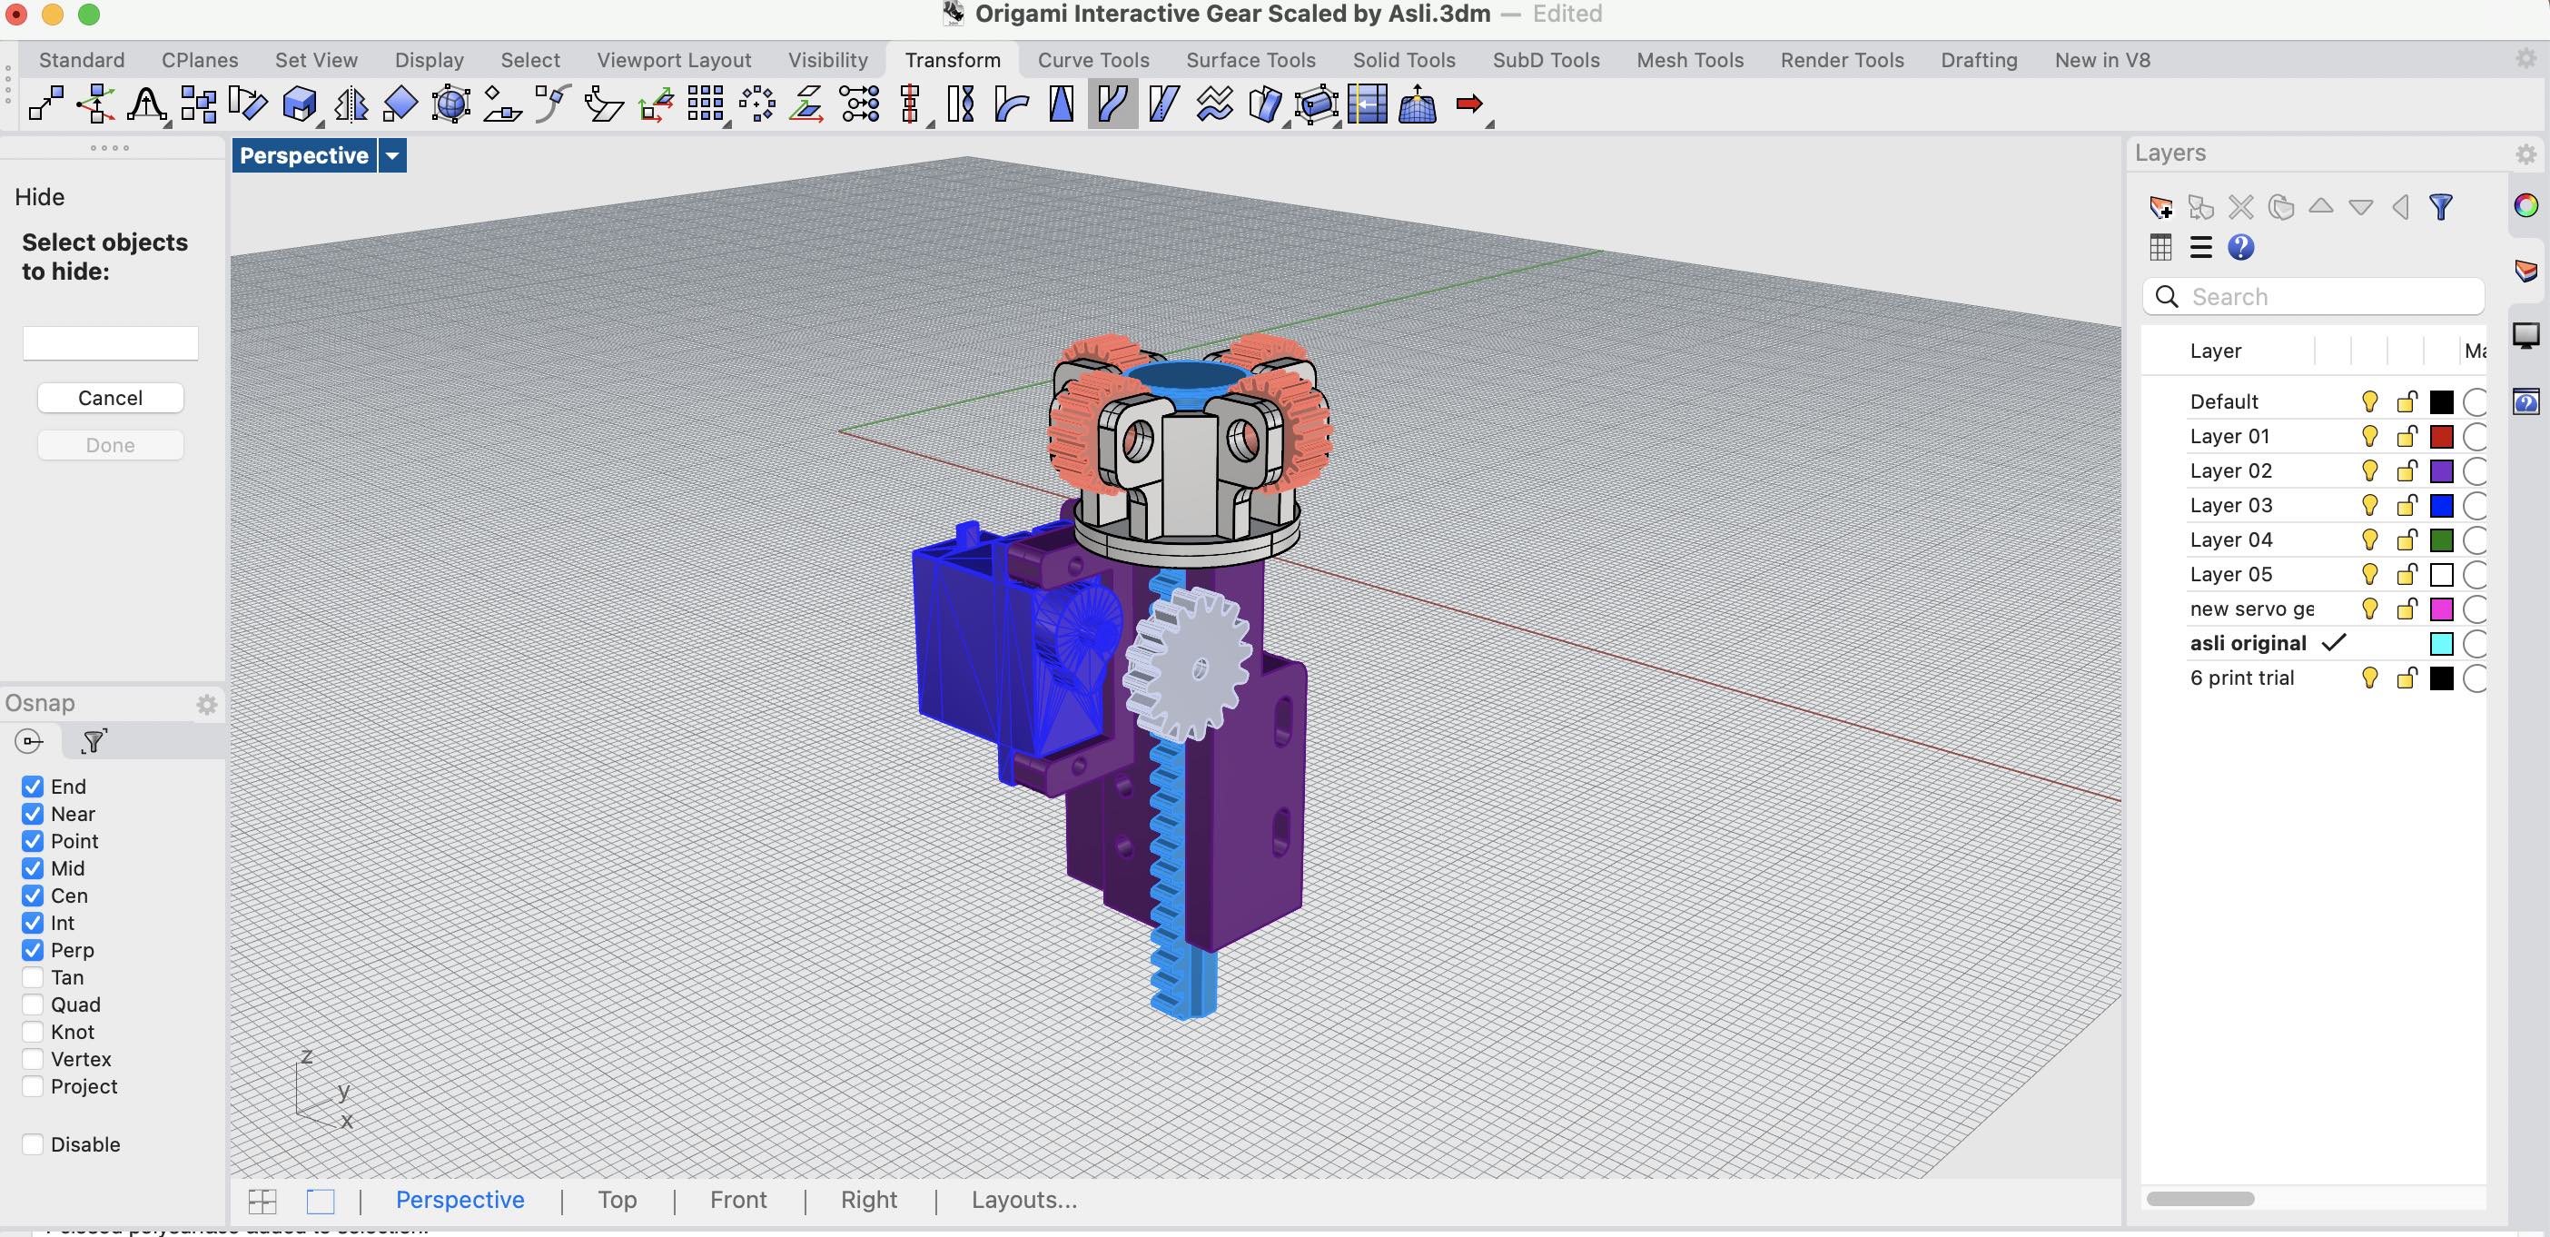
Task: Cancel the Hide command
Action: click(x=110, y=398)
